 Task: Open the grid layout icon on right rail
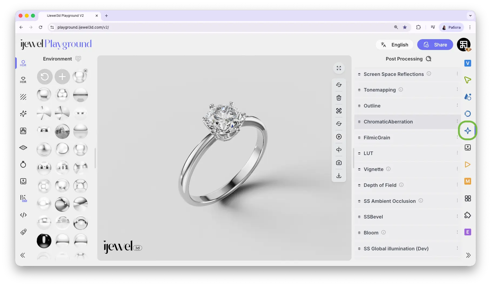click(x=468, y=198)
